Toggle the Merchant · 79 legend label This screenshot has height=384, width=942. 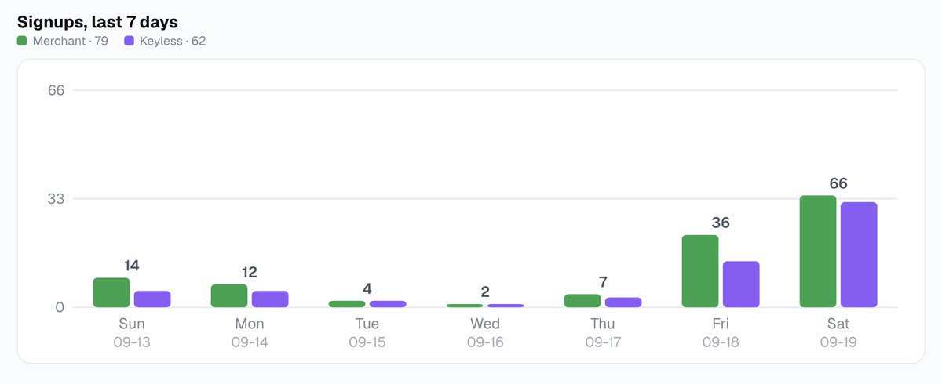point(71,41)
